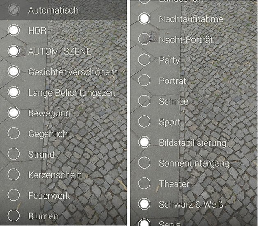Select the HDR radio button
Screen dimensions: 258x226
pos(14,30)
